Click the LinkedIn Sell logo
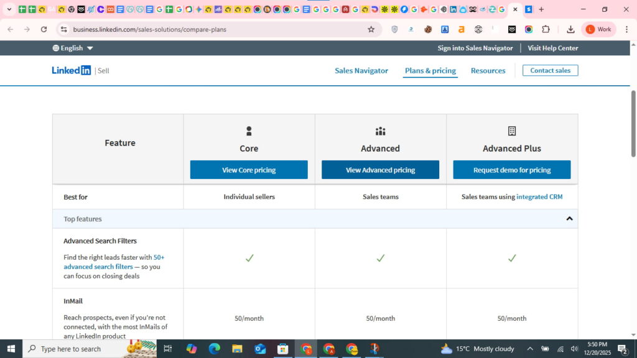637x358 pixels. tap(80, 70)
